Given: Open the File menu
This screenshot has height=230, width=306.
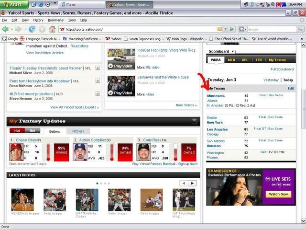Looking at the screenshot, I should point(4,20).
